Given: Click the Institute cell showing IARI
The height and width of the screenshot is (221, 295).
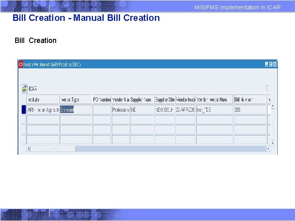Looking at the screenshot, I should pos(43,110).
